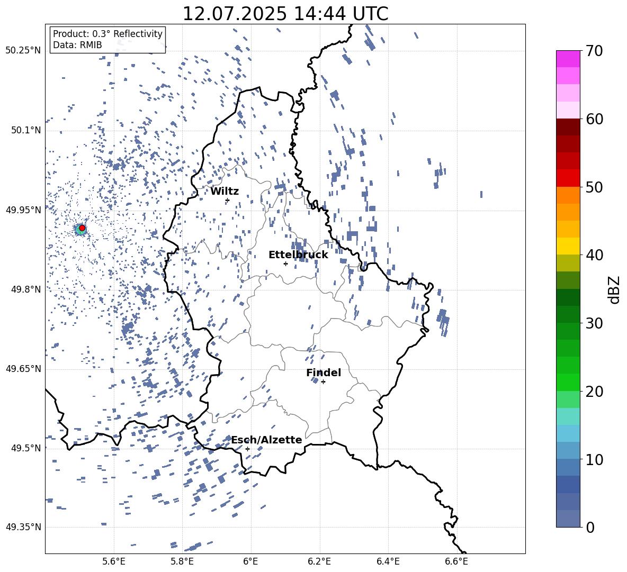The height and width of the screenshot is (572, 627).
Task: Click the 50.1°N latitude label
Action: pyautogui.click(x=25, y=130)
